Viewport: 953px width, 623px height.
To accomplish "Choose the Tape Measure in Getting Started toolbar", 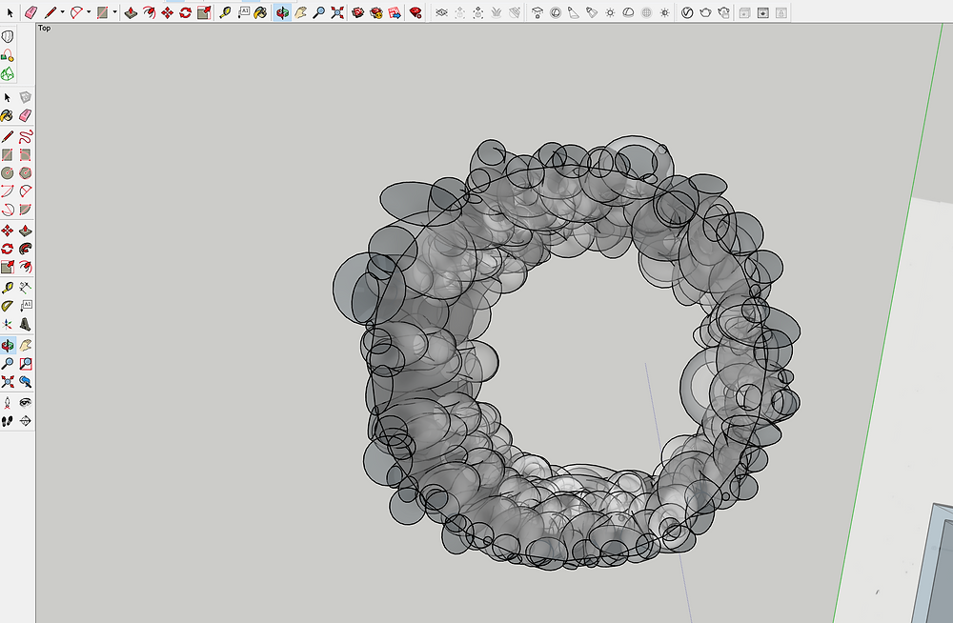I will [x=225, y=12].
